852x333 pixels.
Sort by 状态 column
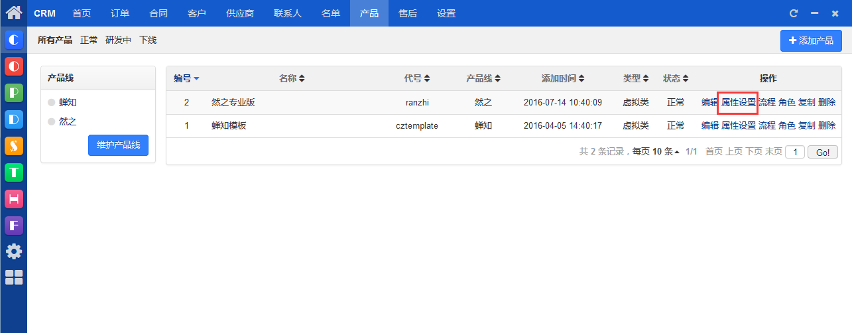(x=676, y=78)
